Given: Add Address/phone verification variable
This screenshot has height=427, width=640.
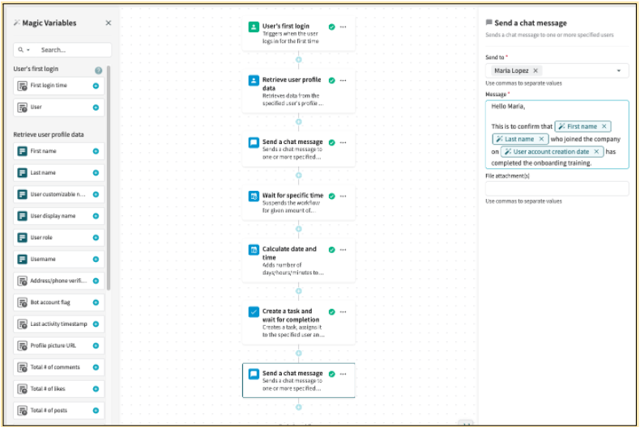Looking at the screenshot, I should point(96,281).
